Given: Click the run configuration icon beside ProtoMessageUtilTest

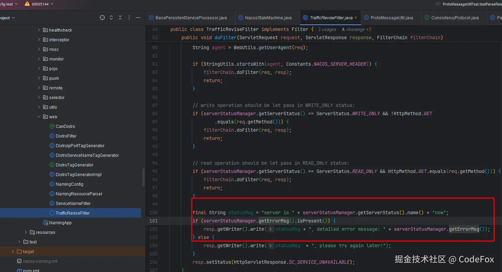Looking at the screenshot, I should 438,4.
